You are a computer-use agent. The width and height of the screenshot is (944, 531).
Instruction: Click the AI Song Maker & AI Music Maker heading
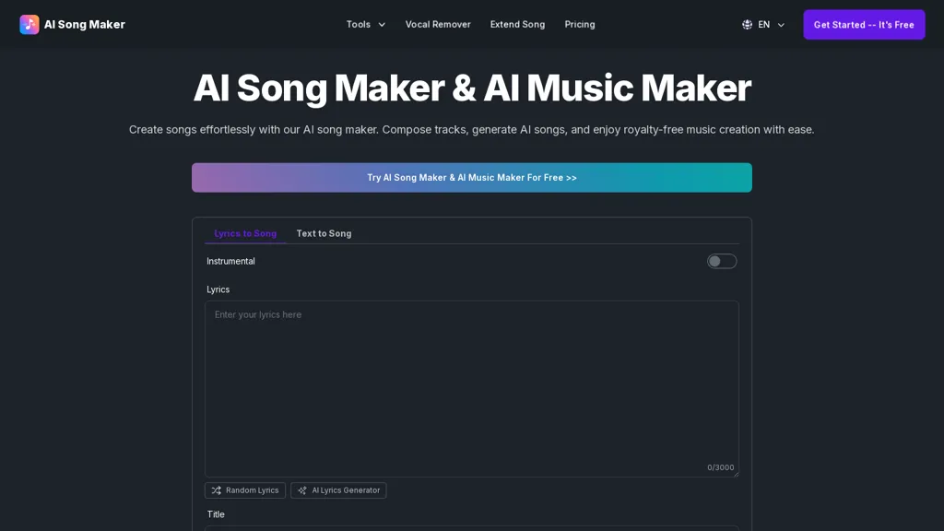point(472,88)
